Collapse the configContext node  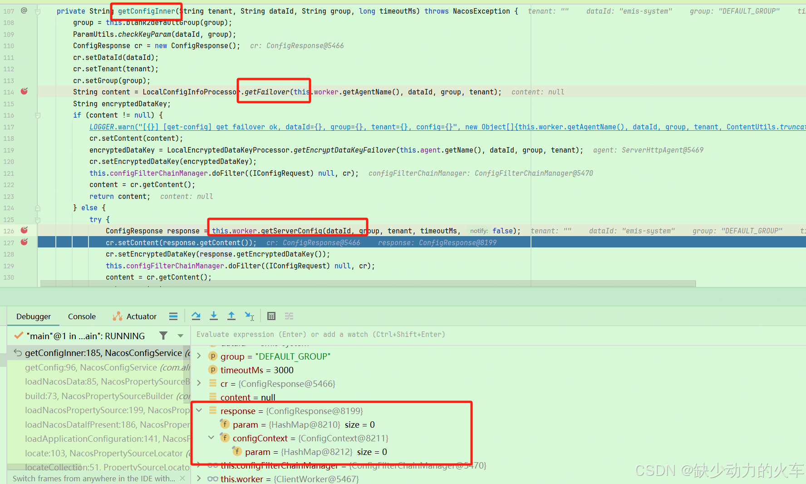[211, 438]
